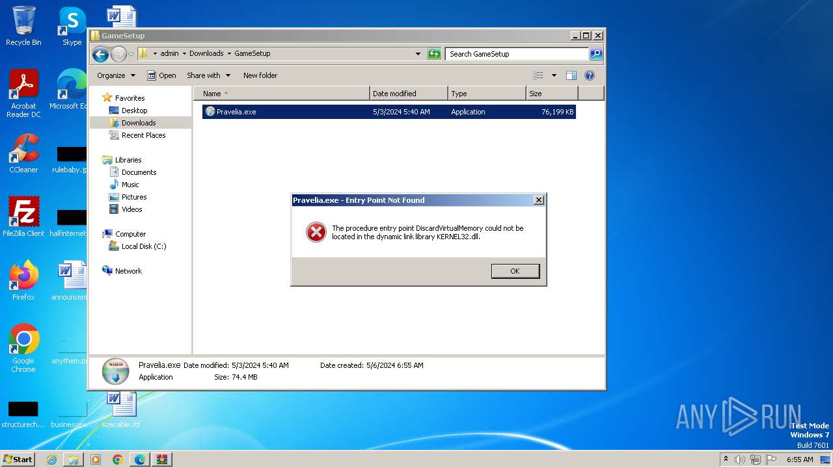The height and width of the screenshot is (468, 833).
Task: Open the Documents library
Action: point(139,172)
